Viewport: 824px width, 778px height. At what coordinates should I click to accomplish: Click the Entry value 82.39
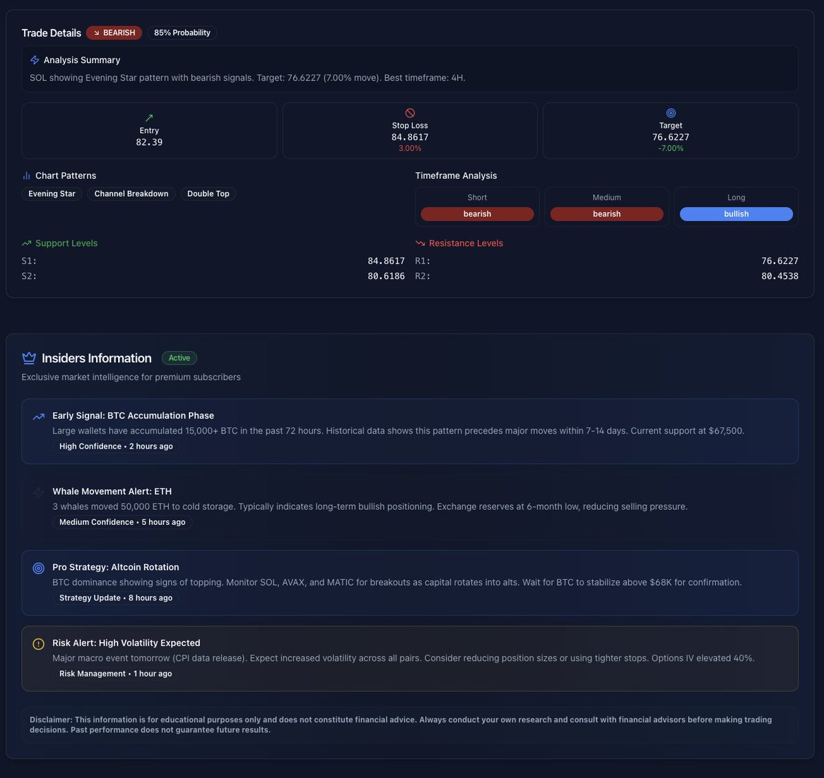pos(149,142)
